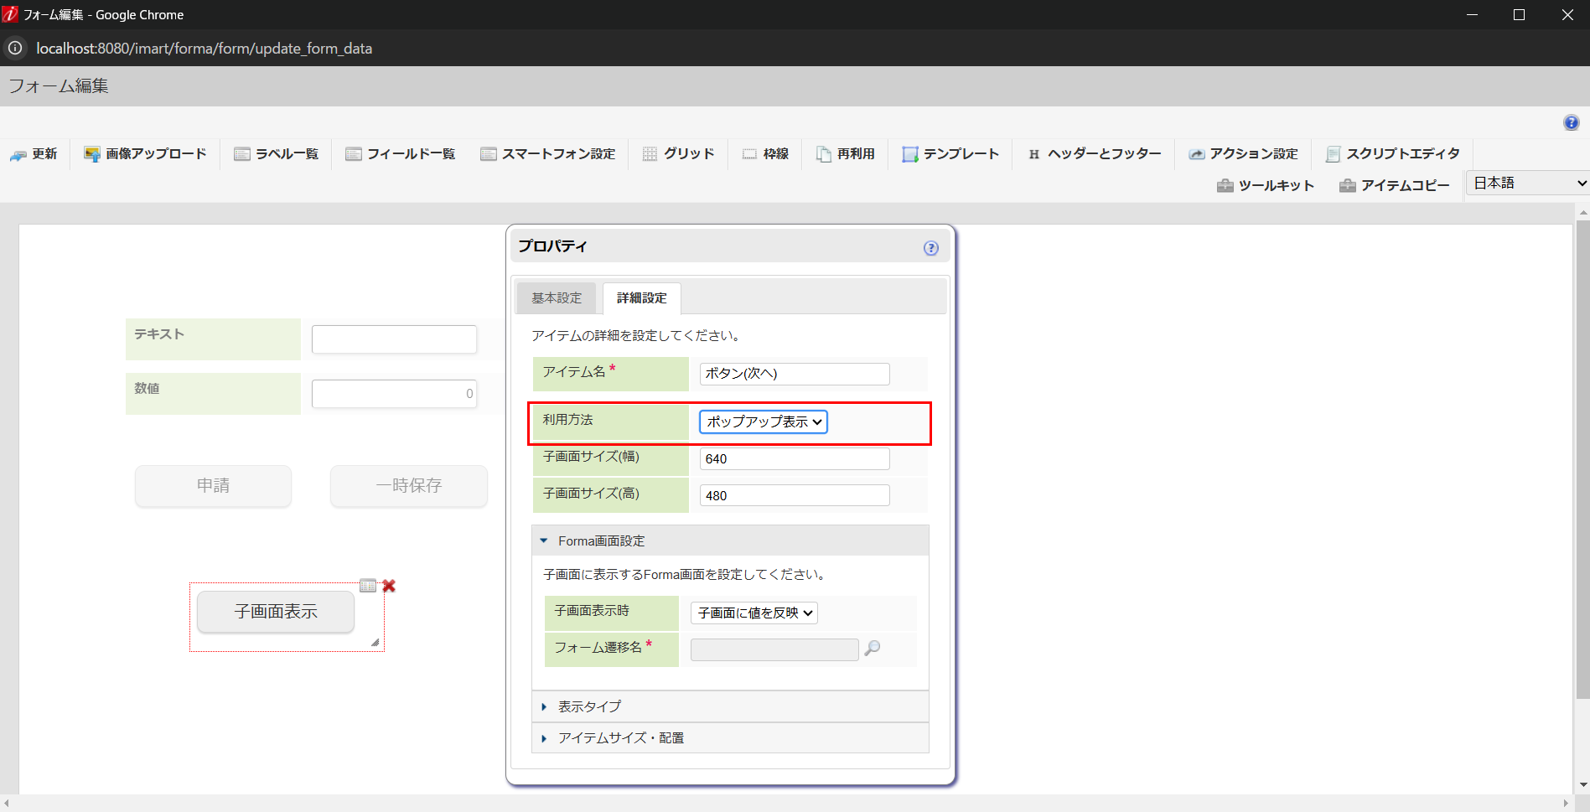The height and width of the screenshot is (812, 1590).
Task: Edit the 子画面サイズ(幅) width value field
Action: (793, 458)
